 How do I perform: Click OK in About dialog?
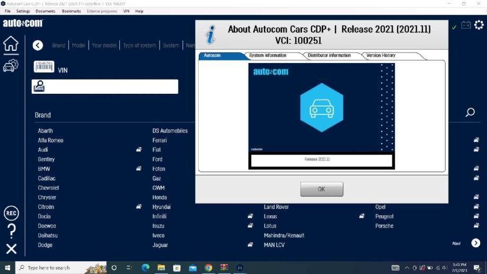pos(322,189)
